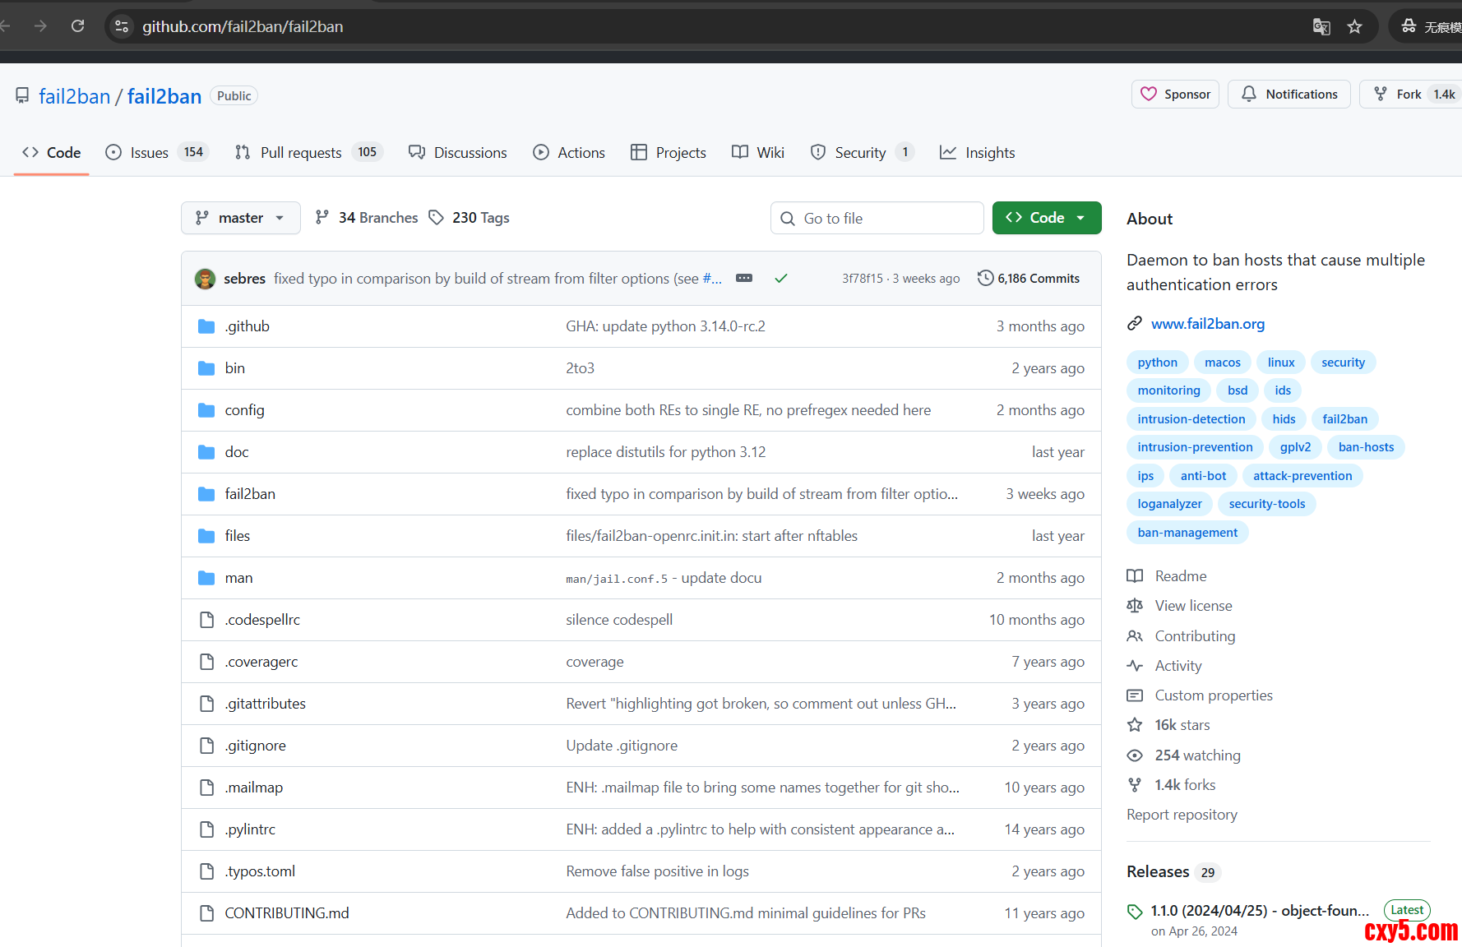Open the config folder

pyautogui.click(x=244, y=410)
